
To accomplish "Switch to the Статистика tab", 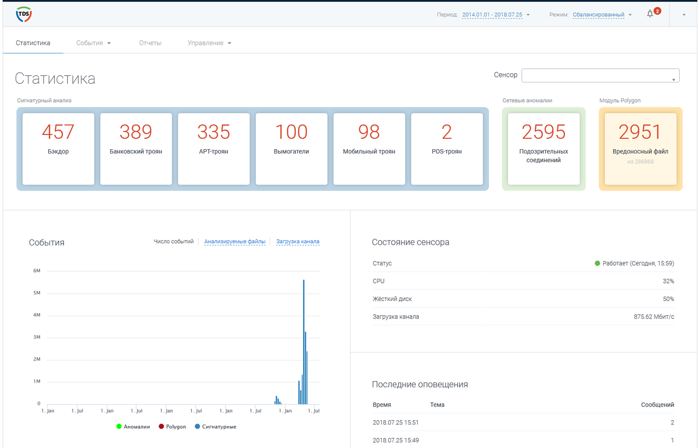I will (x=33, y=43).
